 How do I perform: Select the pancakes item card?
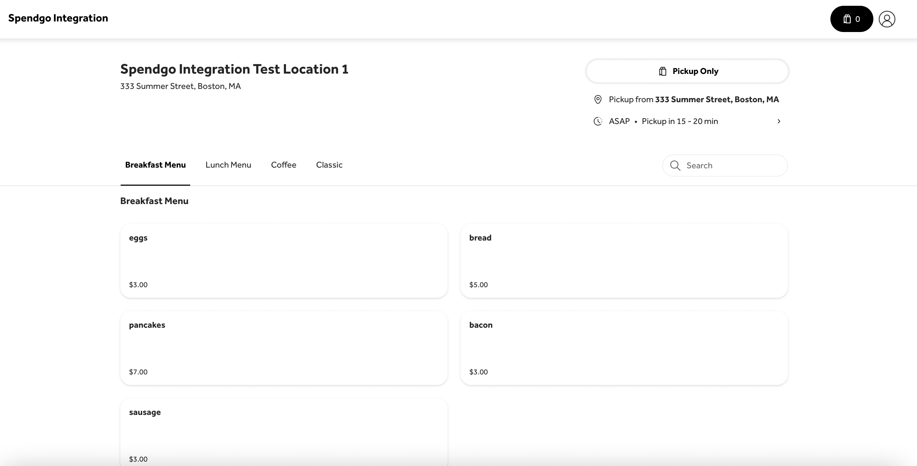(x=283, y=348)
